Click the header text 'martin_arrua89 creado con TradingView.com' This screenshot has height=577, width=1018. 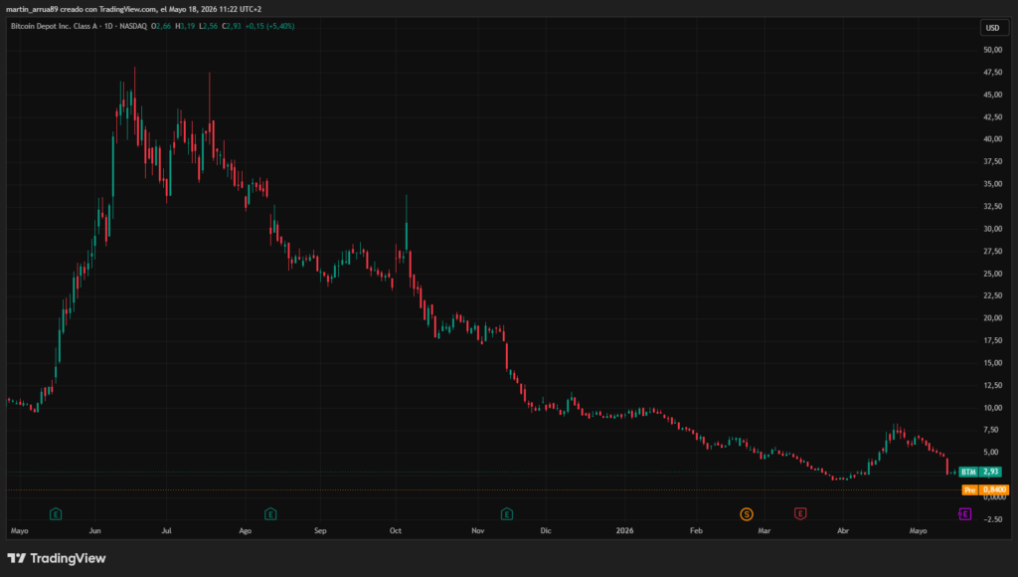pyautogui.click(x=82, y=9)
